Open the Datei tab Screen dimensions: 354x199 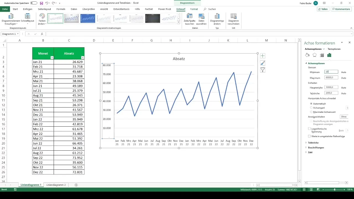coord(5,9)
